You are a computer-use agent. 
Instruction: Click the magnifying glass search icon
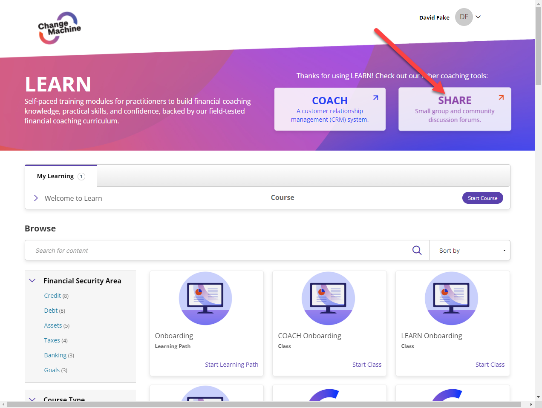pos(417,250)
